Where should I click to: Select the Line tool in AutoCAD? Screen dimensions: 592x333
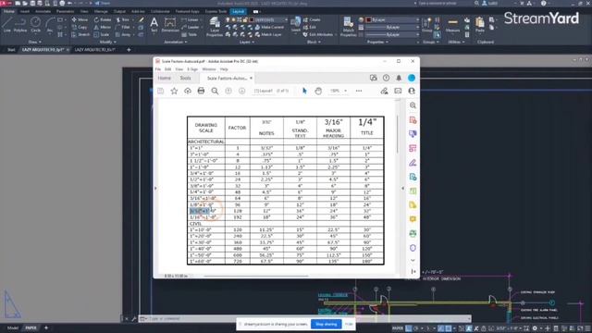click(x=6, y=24)
